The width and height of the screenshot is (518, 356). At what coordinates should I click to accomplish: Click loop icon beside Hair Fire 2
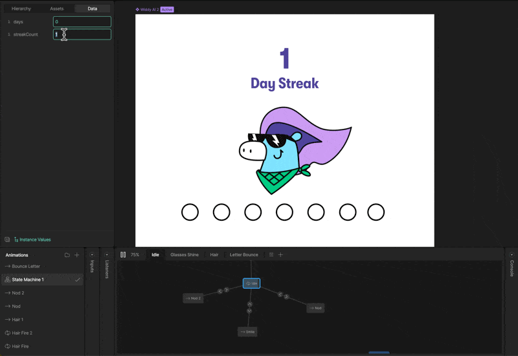point(7,333)
